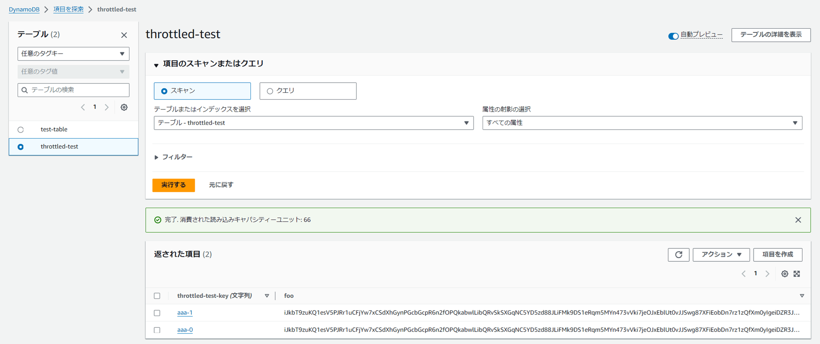
Task: Go to previous page of table list
Action: (83, 107)
